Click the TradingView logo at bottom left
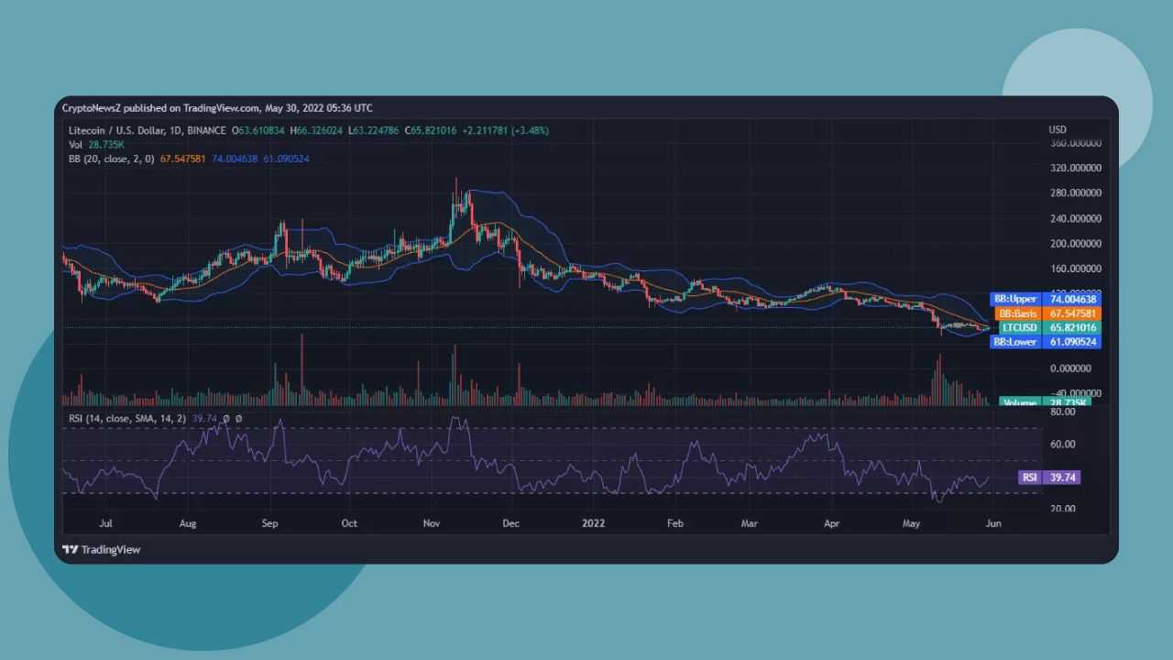1173x660 pixels. [x=101, y=550]
